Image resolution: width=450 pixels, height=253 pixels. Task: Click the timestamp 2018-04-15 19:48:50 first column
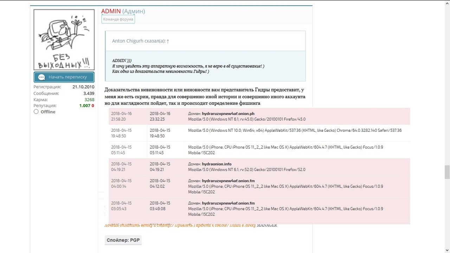click(x=121, y=133)
